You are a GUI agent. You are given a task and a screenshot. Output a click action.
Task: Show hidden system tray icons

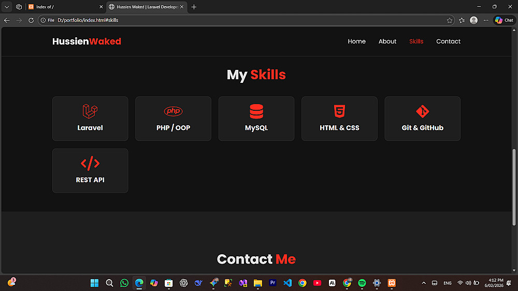pos(424,283)
